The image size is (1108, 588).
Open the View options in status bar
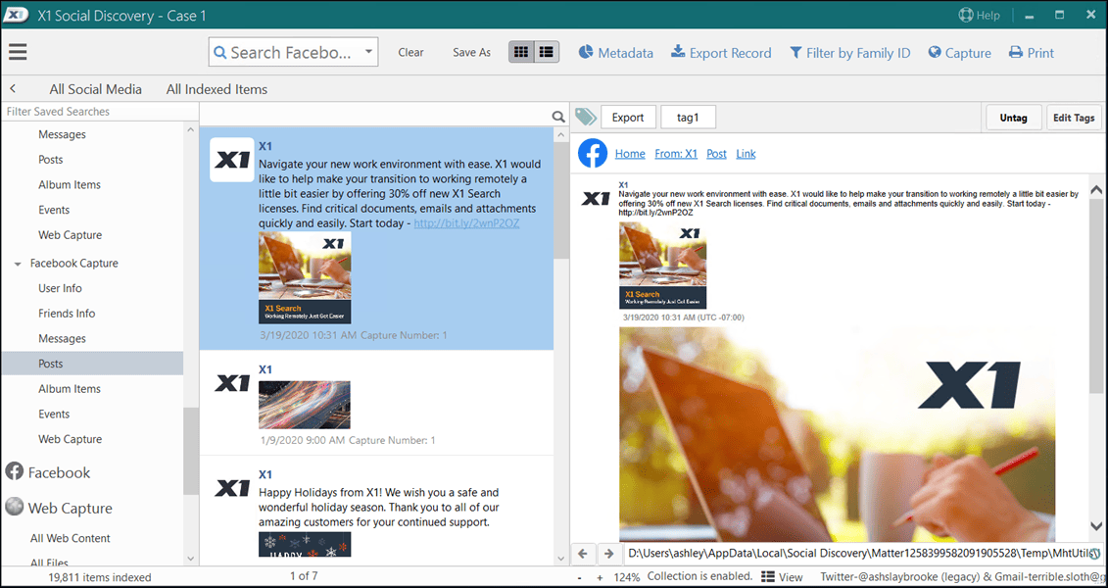(782, 576)
